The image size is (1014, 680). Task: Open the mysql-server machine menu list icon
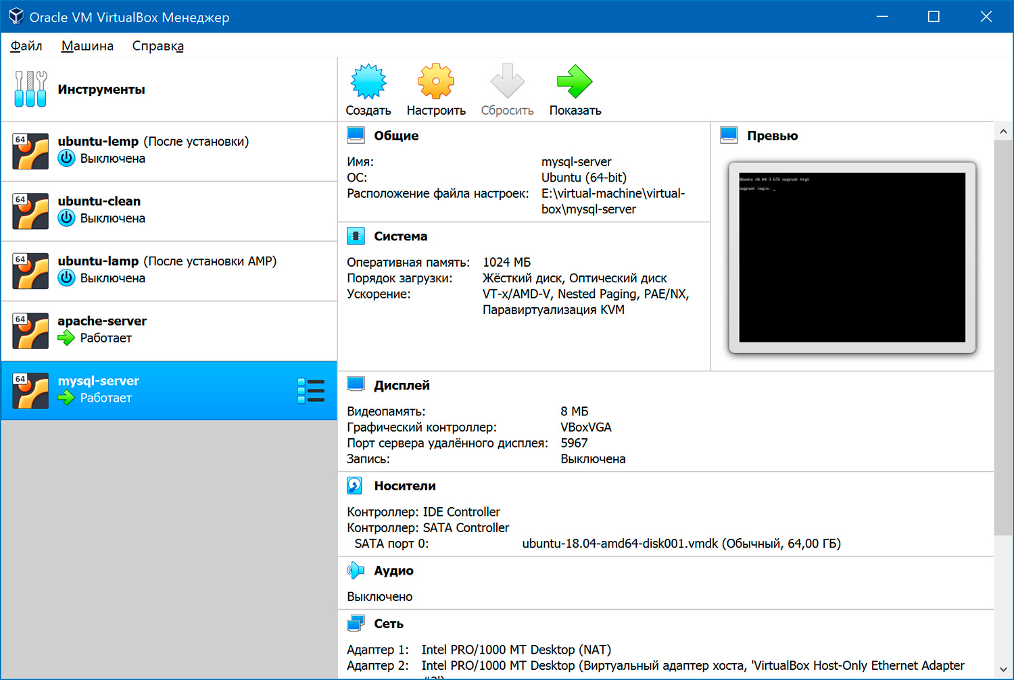(x=311, y=391)
